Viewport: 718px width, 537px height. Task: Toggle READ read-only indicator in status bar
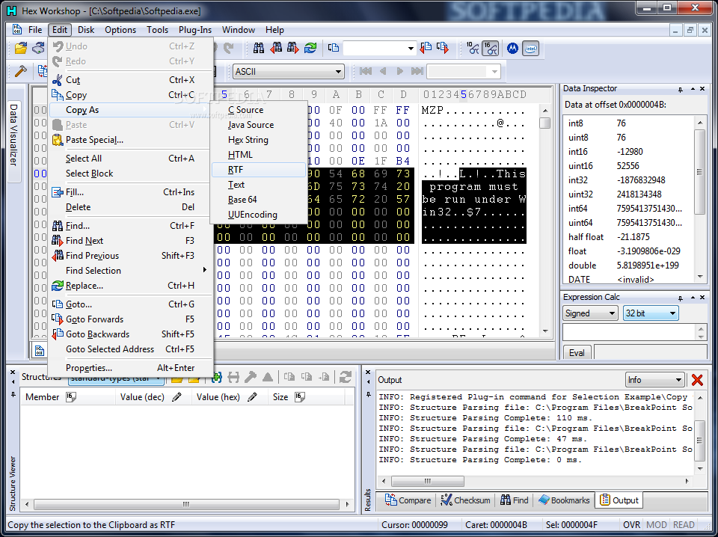click(684, 525)
